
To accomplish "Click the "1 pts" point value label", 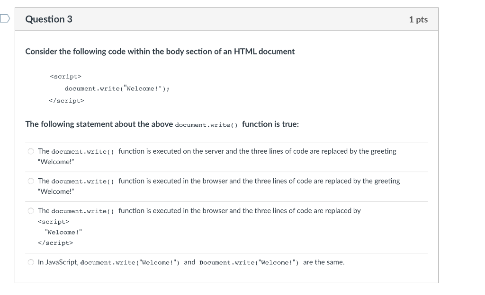I will coord(418,19).
